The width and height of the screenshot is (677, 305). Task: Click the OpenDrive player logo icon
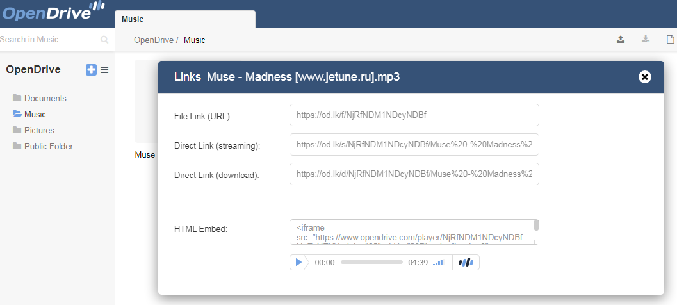[466, 262]
